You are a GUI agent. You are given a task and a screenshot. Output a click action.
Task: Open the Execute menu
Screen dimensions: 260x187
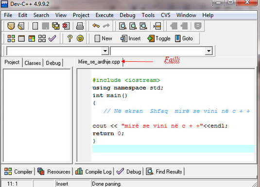104,15
